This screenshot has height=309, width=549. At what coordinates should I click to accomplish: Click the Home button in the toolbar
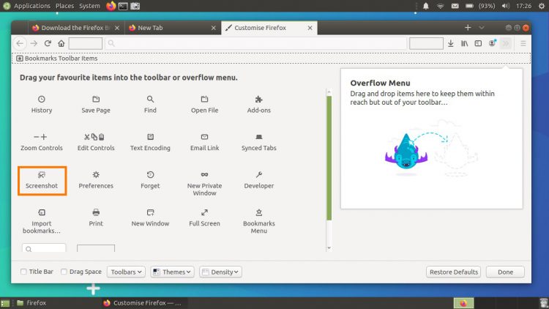point(61,43)
